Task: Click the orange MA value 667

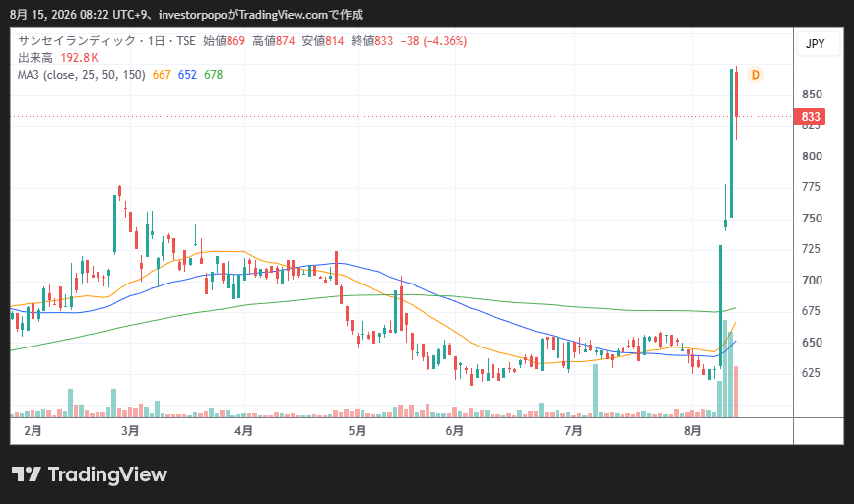Action: (x=162, y=75)
